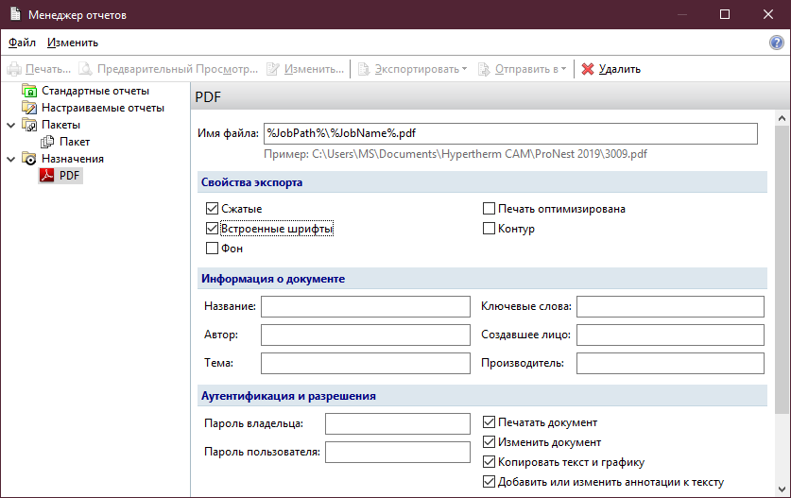The height and width of the screenshot is (498, 791).
Task: Collapse the Назначения tree node
Action: click(x=11, y=159)
